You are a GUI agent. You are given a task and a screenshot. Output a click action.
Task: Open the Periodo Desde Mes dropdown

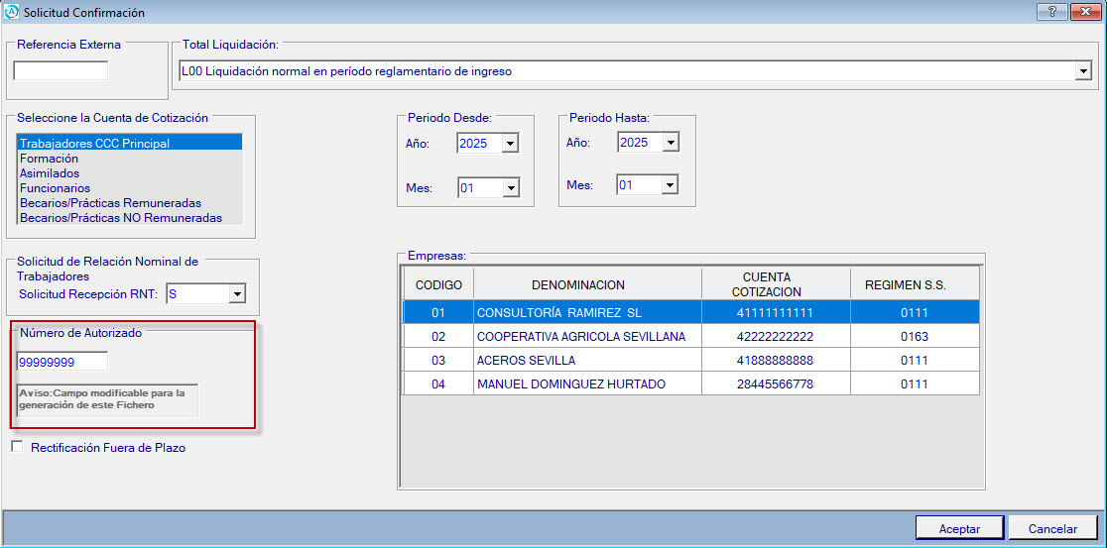[x=510, y=186]
